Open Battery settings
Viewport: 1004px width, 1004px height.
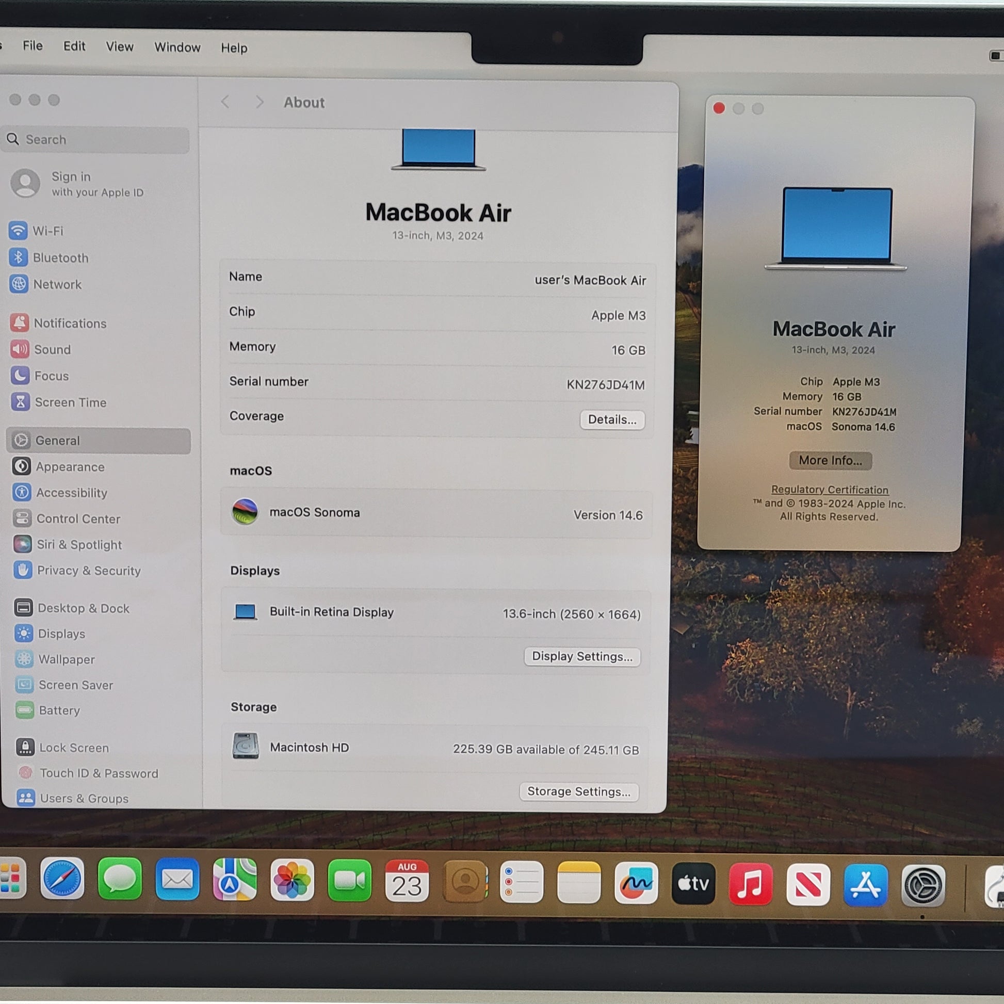[48, 710]
